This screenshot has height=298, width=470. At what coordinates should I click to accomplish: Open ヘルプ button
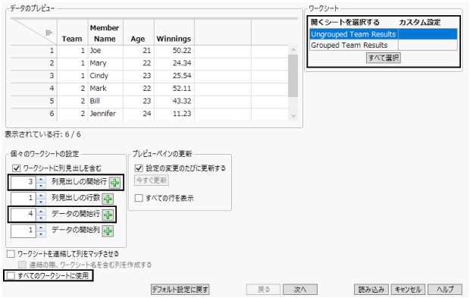click(x=445, y=290)
